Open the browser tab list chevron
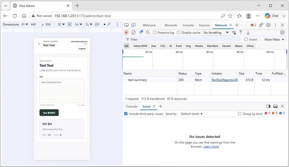Viewport: 289px width, 167px height. 5,6
